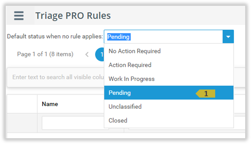Select the highlighted Pending option
The image size is (251, 144).
point(120,93)
